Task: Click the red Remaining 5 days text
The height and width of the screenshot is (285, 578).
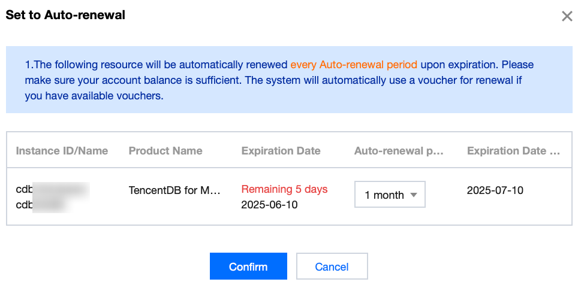Action: point(284,189)
